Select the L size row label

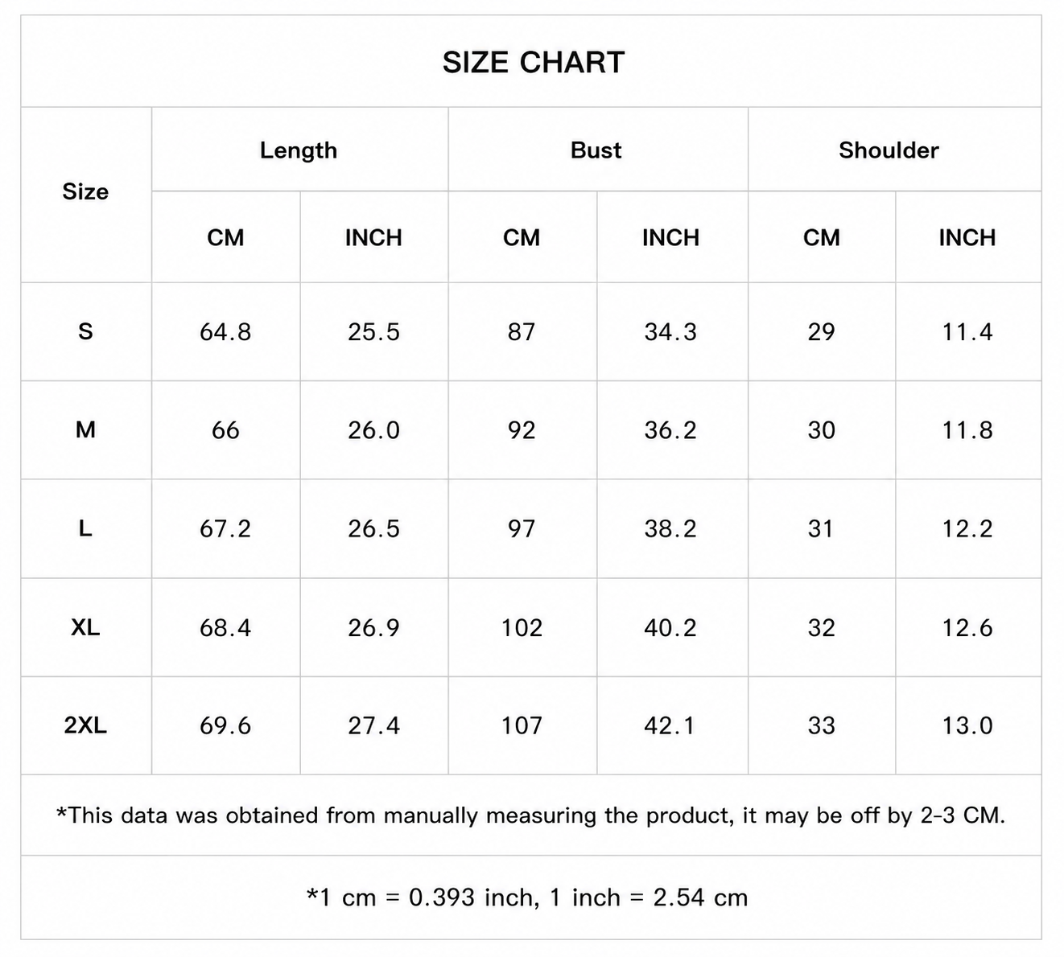85,528
